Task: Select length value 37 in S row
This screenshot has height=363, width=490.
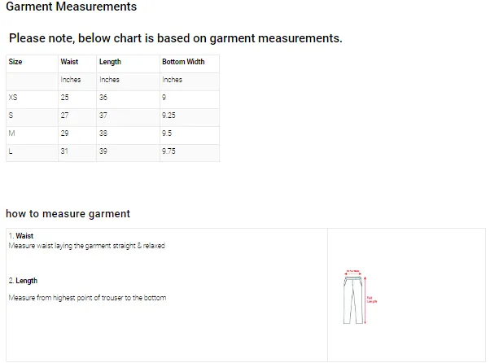Action: click(103, 116)
